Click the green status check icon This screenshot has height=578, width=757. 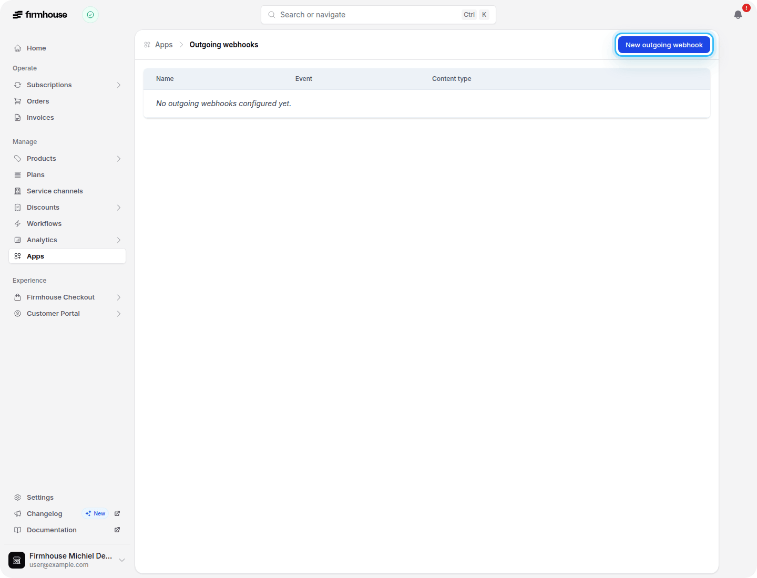90,15
